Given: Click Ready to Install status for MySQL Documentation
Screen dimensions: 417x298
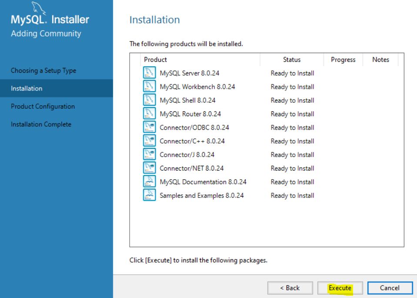Looking at the screenshot, I should click(x=292, y=182).
